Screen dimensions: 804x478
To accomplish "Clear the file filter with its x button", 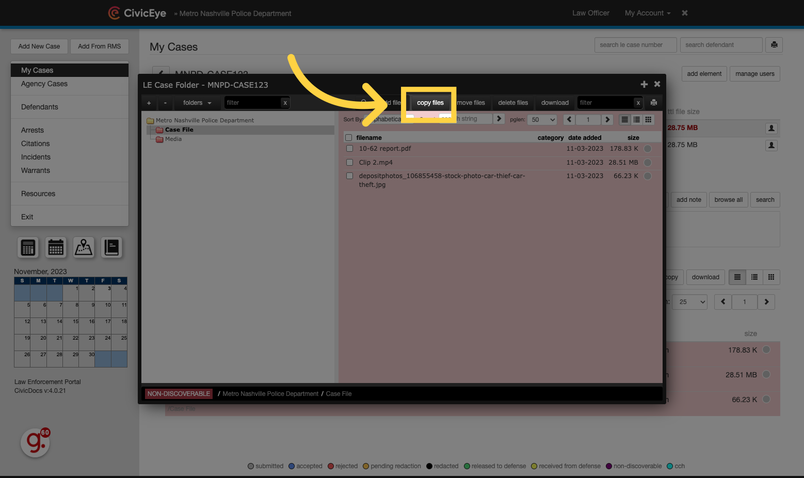I will [x=638, y=103].
